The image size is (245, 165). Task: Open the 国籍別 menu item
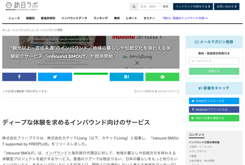pyautogui.click(x=30, y=18)
